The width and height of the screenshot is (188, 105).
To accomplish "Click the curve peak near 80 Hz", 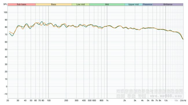I will pyautogui.click(x=42, y=22).
